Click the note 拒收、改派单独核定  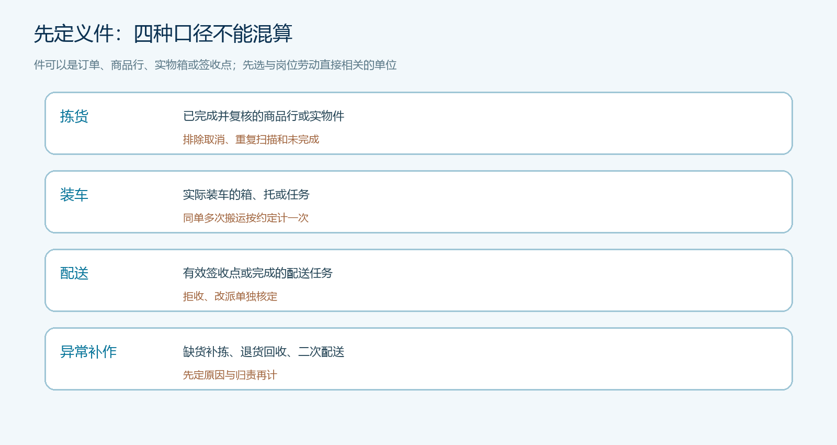tap(230, 296)
